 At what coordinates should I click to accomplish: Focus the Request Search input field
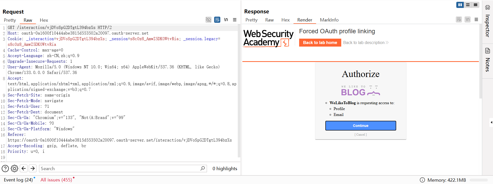(x=119, y=169)
